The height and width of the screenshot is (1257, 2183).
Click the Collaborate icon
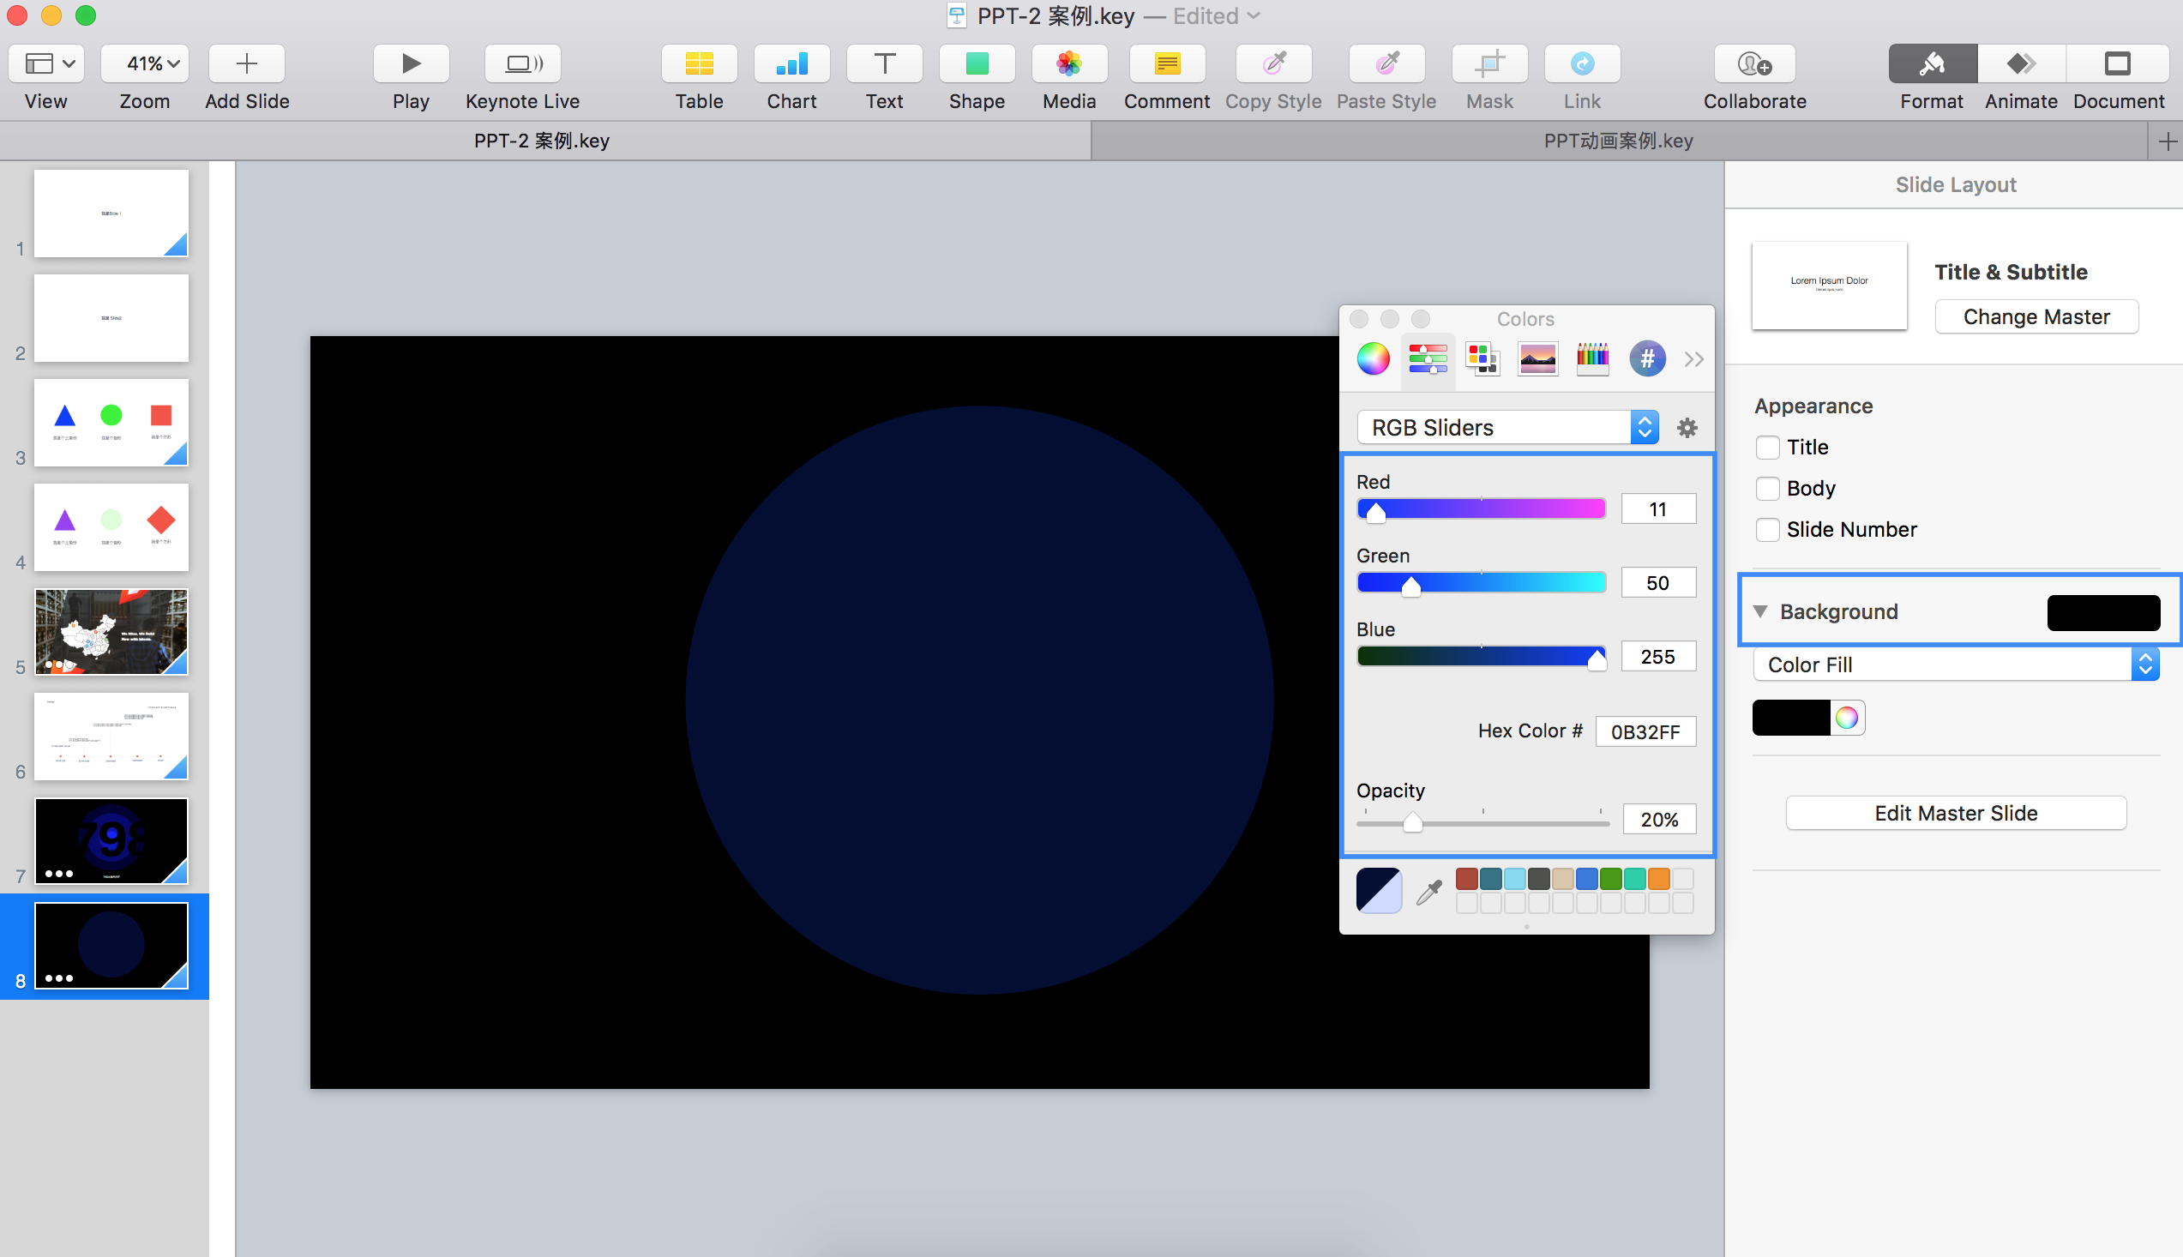click(1754, 64)
